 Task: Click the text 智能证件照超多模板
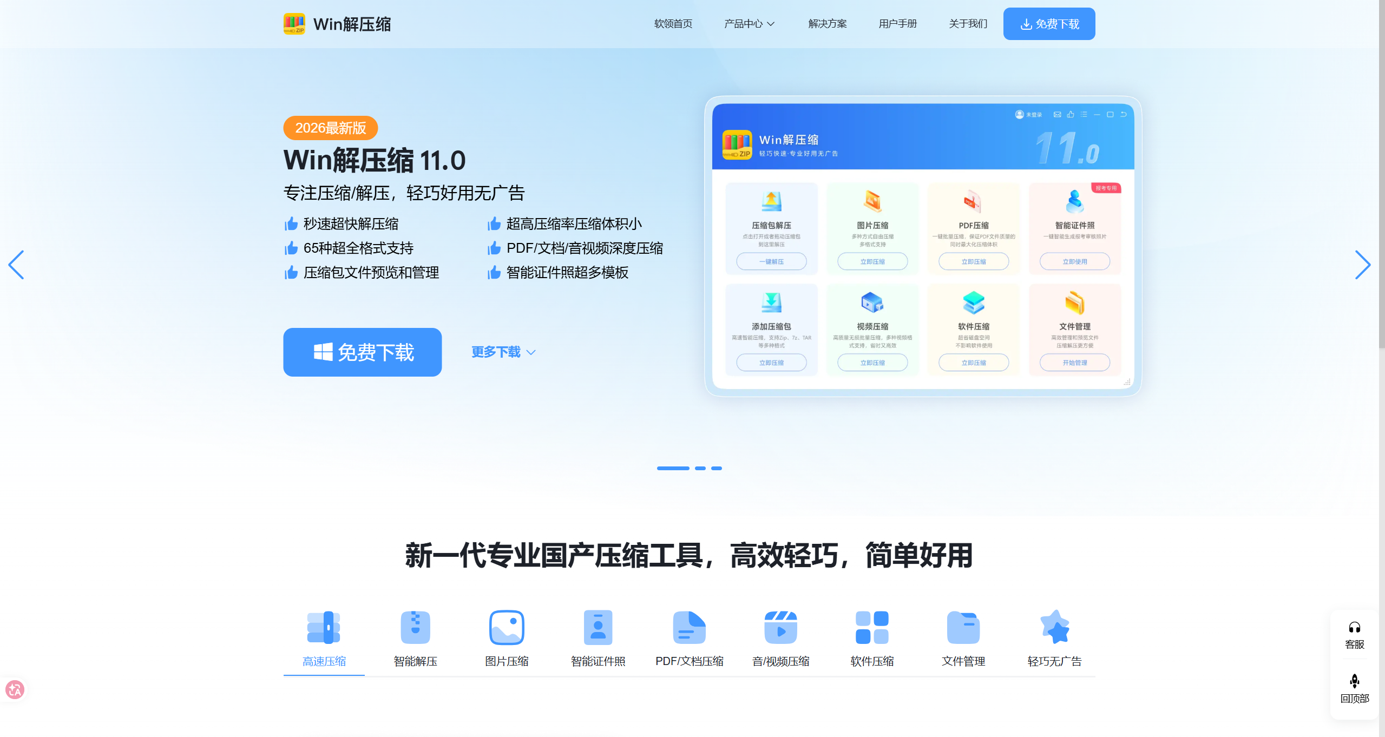coord(567,272)
